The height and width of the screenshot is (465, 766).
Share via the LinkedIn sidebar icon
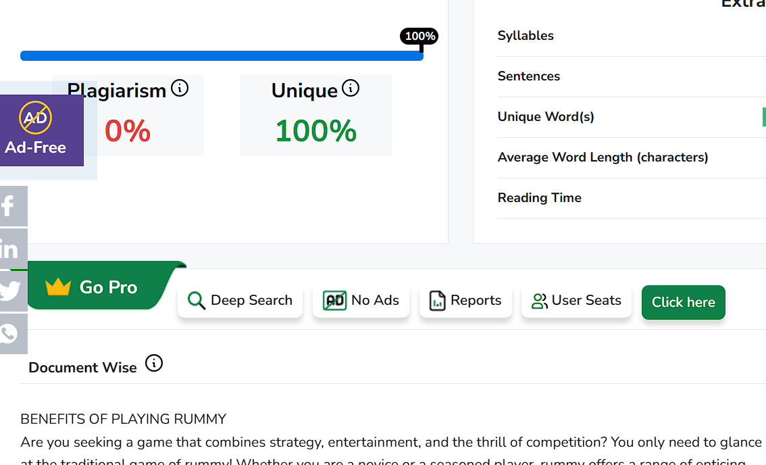(12, 249)
